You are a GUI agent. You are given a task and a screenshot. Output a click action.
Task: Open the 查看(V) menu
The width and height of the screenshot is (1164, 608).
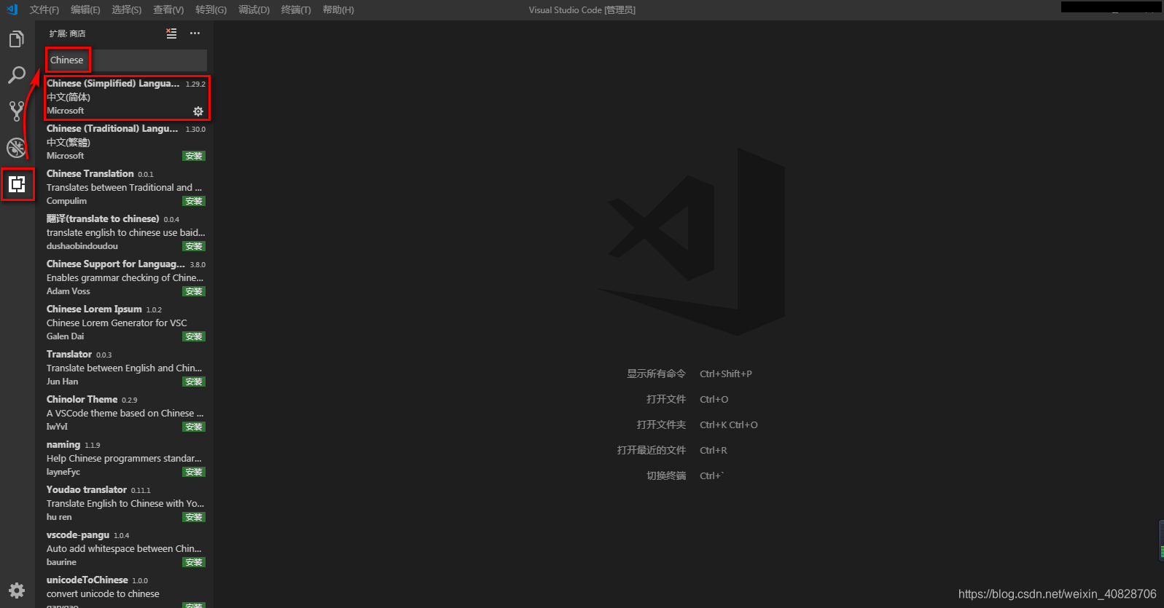168,9
